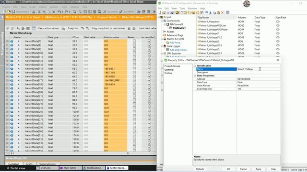This screenshot has width=307, height=172.
Task: Open the Portal view
Action: (16, 168)
